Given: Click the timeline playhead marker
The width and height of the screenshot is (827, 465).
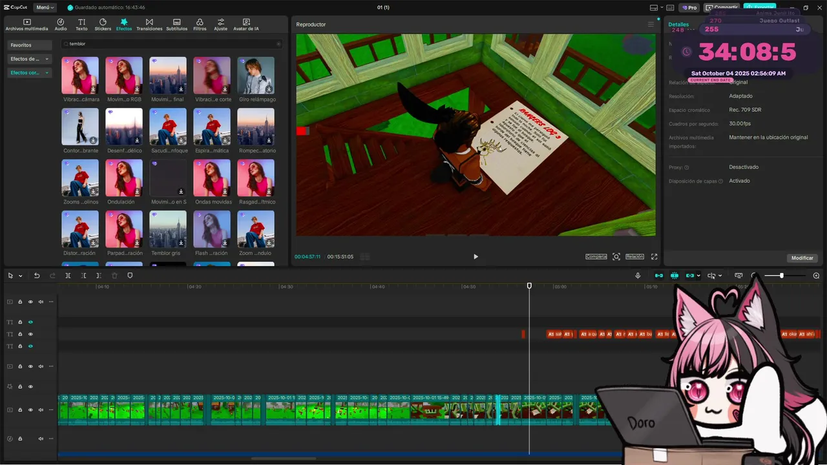Looking at the screenshot, I should 529,285.
